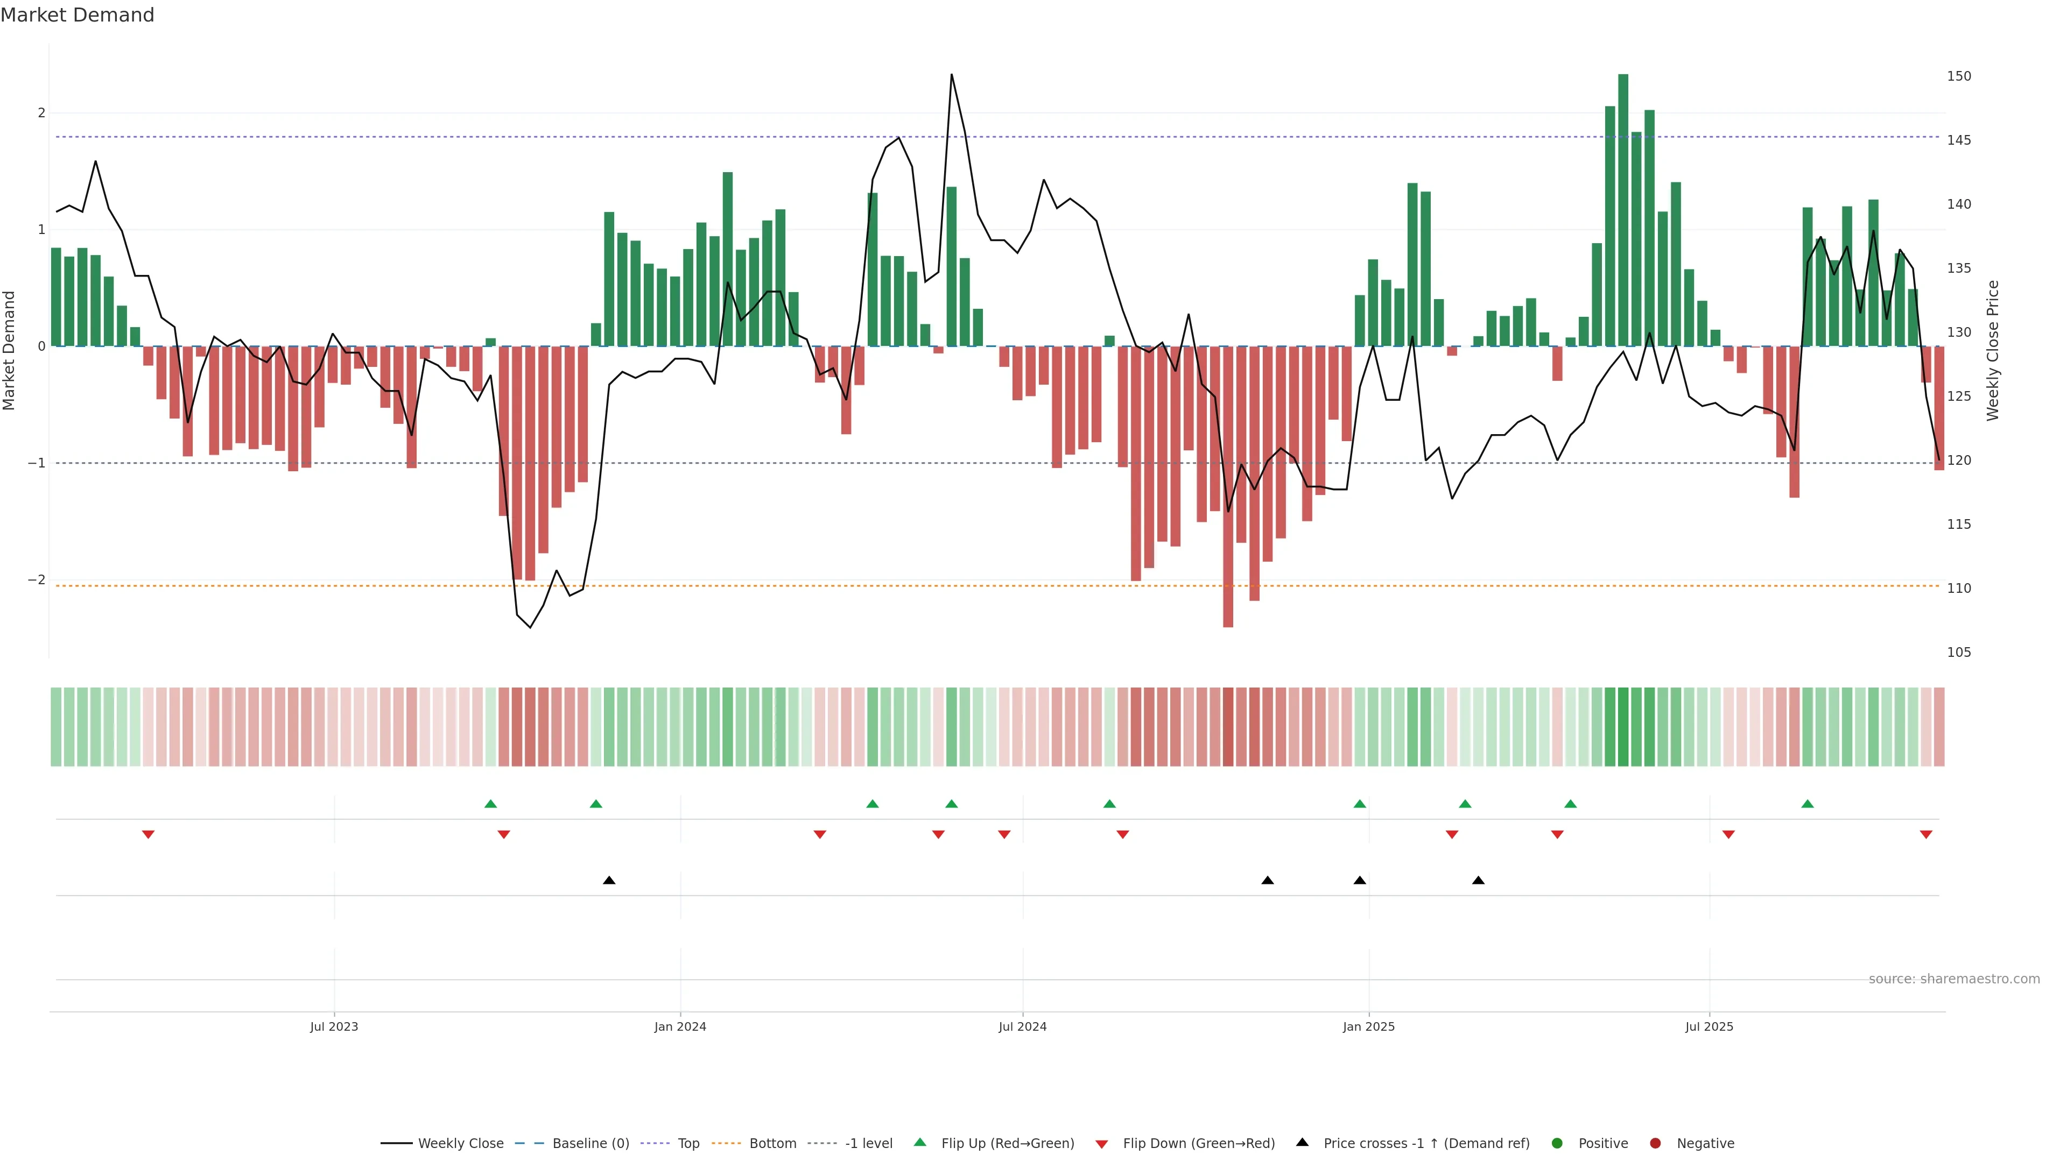The width and height of the screenshot is (2067, 1162).
Task: Click Weekly Close Price axis title
Action: coord(1992,350)
